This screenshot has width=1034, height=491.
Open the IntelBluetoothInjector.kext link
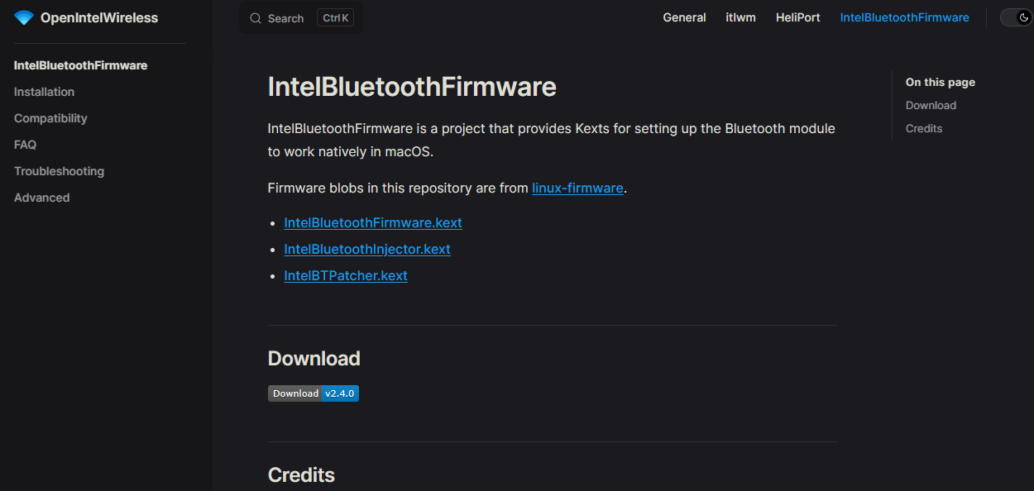(x=366, y=249)
